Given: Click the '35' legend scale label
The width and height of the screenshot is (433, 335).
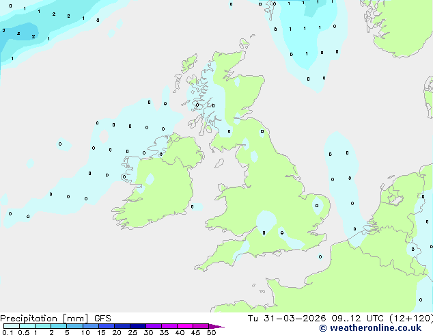Looking at the screenshot, I should 164,332.
